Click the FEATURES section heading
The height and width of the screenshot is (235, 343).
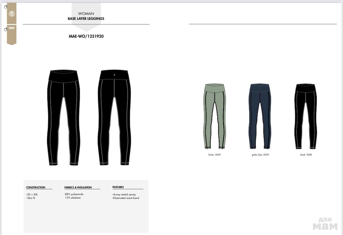pos(118,187)
